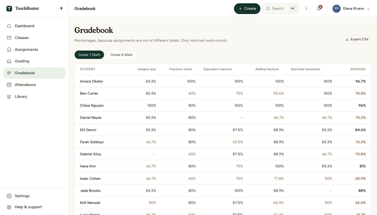Click the Integers quiz column header

pos(147,69)
